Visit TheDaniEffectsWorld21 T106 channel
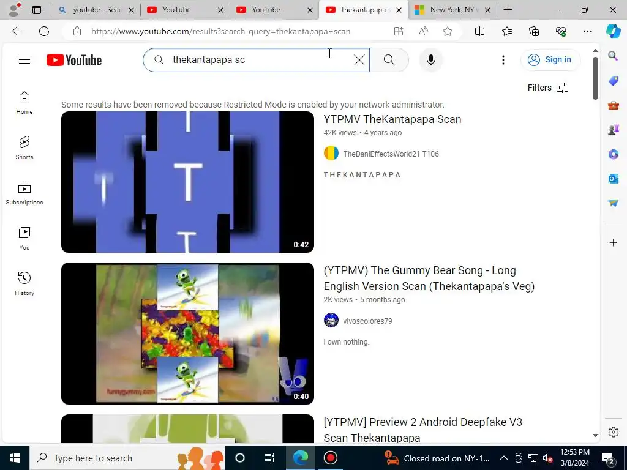 point(391,154)
